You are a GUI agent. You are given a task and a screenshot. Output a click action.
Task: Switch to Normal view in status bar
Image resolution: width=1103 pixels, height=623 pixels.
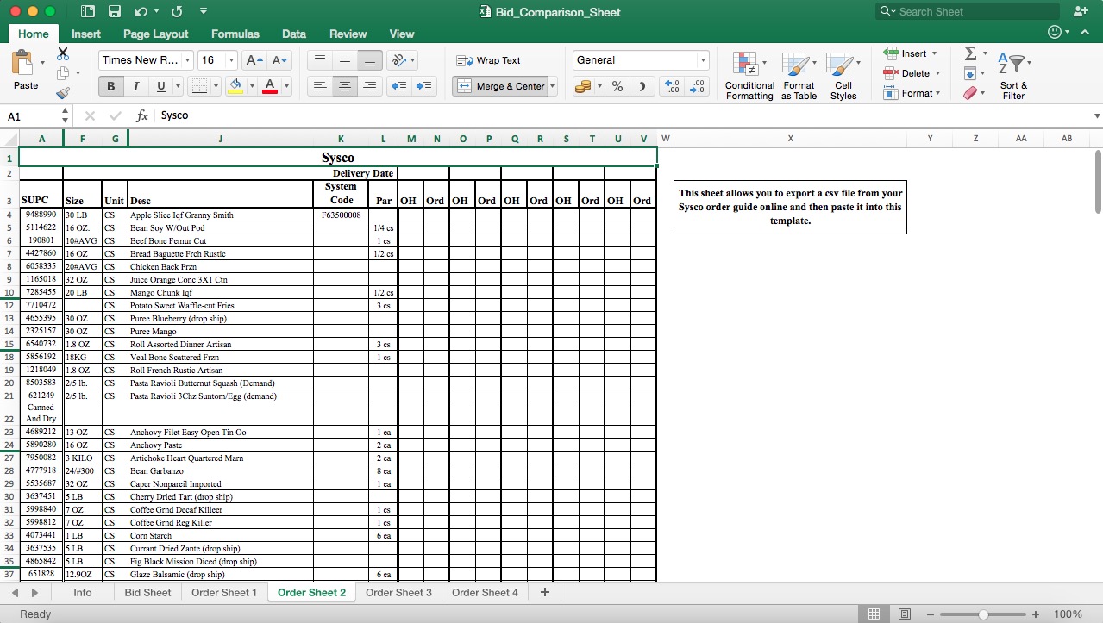point(874,614)
